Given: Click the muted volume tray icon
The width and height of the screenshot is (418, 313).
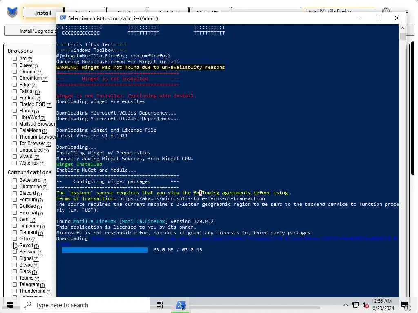Looking at the screenshot, I should point(365,305).
